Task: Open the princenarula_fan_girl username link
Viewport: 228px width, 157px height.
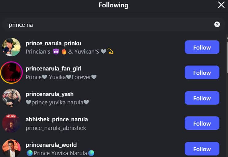Action: pyautogui.click(x=53, y=69)
